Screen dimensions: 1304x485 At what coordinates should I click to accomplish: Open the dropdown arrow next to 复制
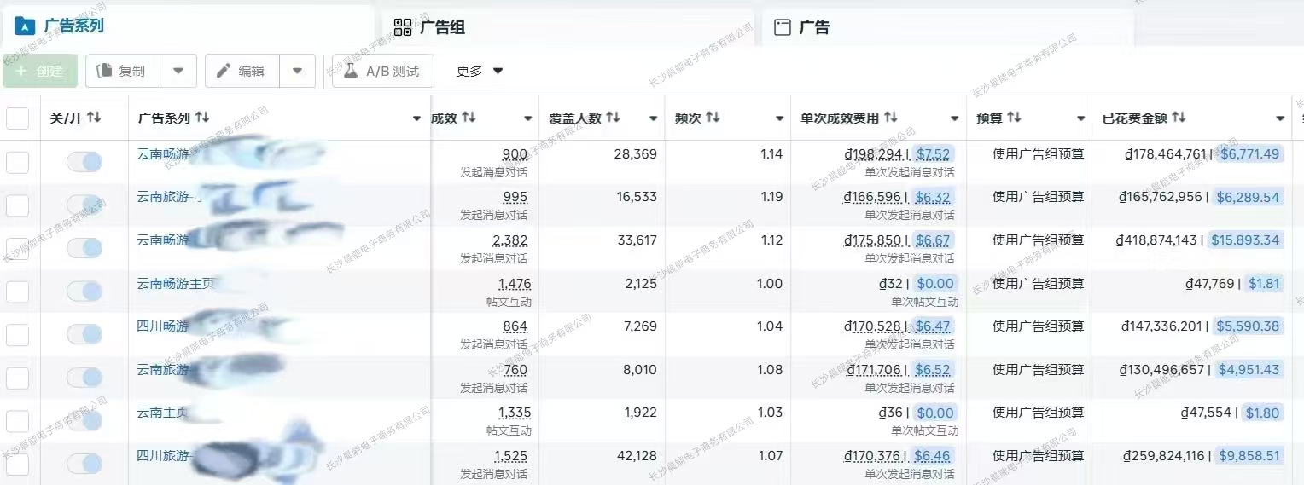[x=178, y=71]
